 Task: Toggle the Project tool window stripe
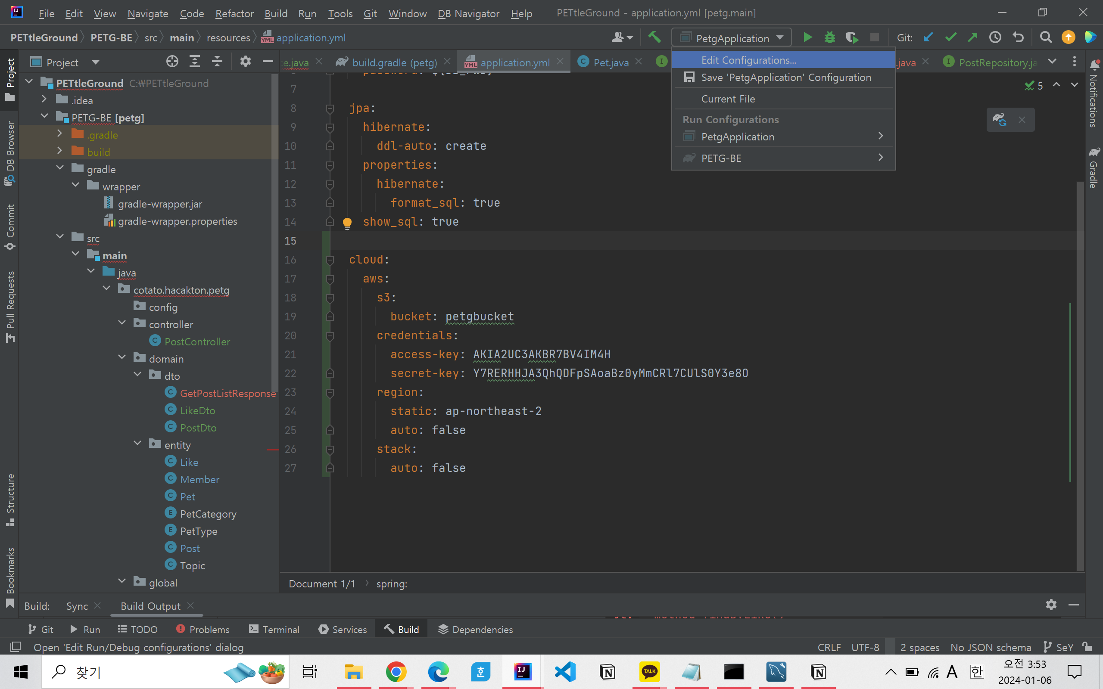tap(10, 79)
